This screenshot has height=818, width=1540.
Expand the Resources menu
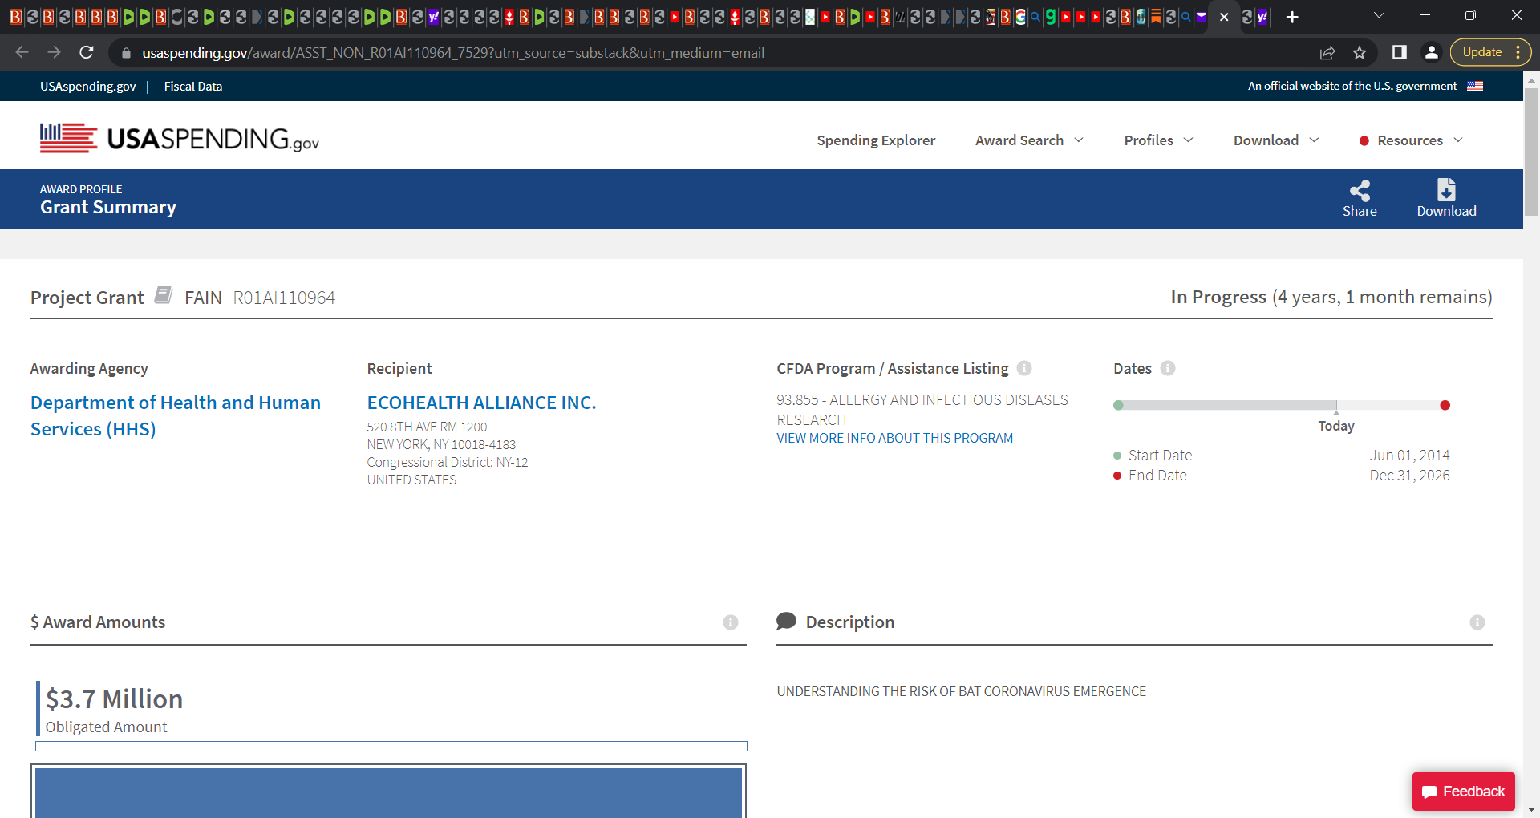(x=1411, y=140)
